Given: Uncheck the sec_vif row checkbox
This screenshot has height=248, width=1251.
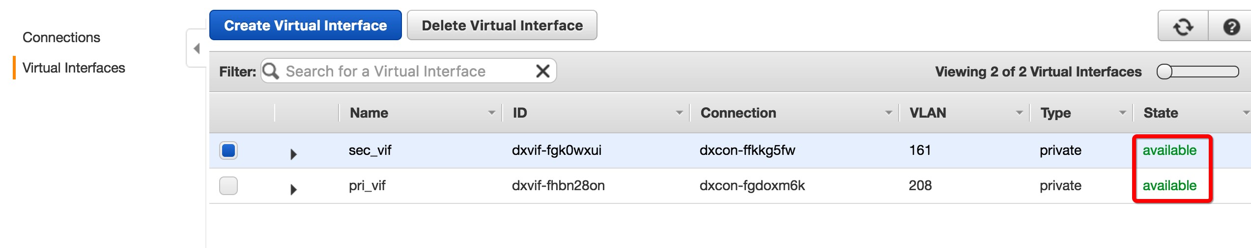Looking at the screenshot, I should coord(228,150).
